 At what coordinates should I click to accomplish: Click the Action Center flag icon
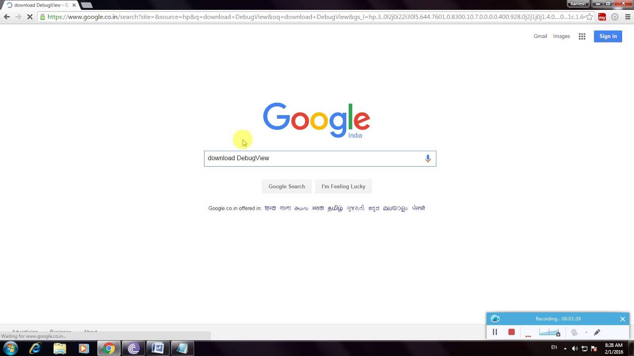tap(594, 349)
